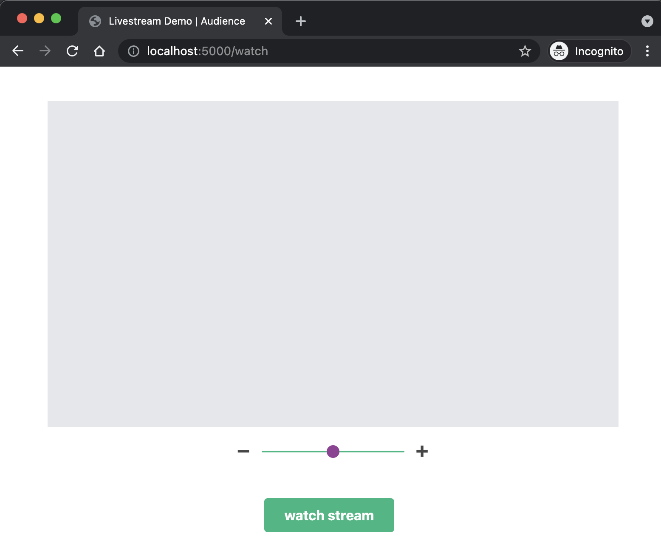Bookmark the page using the star icon

tap(525, 51)
